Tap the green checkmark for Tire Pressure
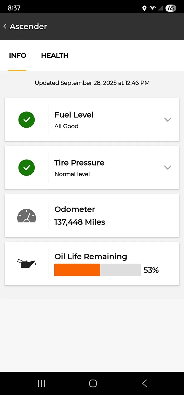The image size is (184, 395). (26, 168)
